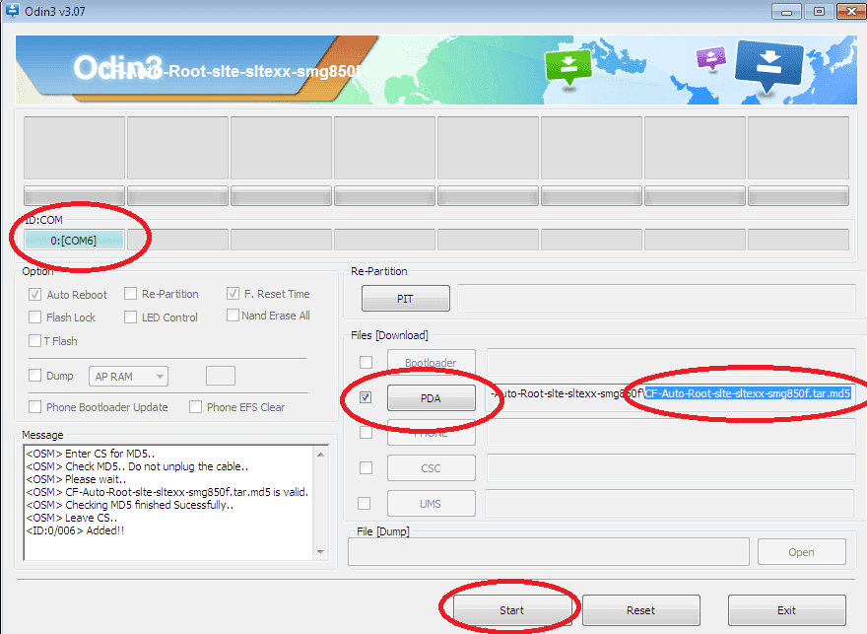867x634 pixels.
Task: Click the 'Please wait..' log line
Action: tap(76, 479)
